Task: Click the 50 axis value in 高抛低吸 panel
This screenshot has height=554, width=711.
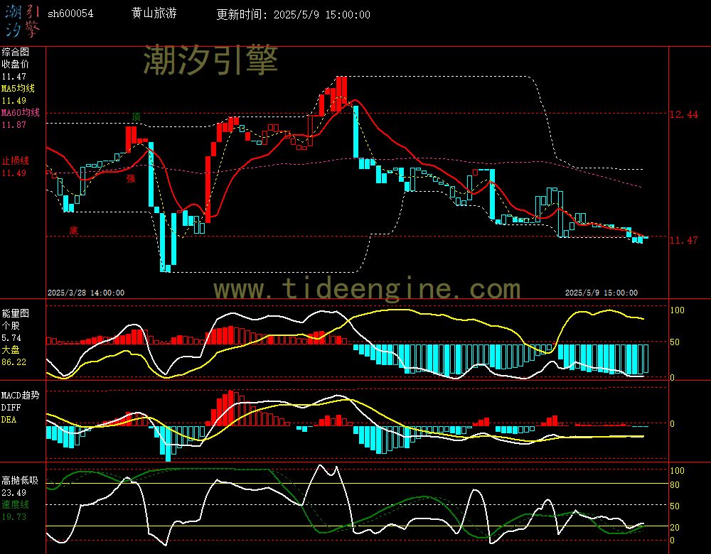Action: pyautogui.click(x=675, y=506)
